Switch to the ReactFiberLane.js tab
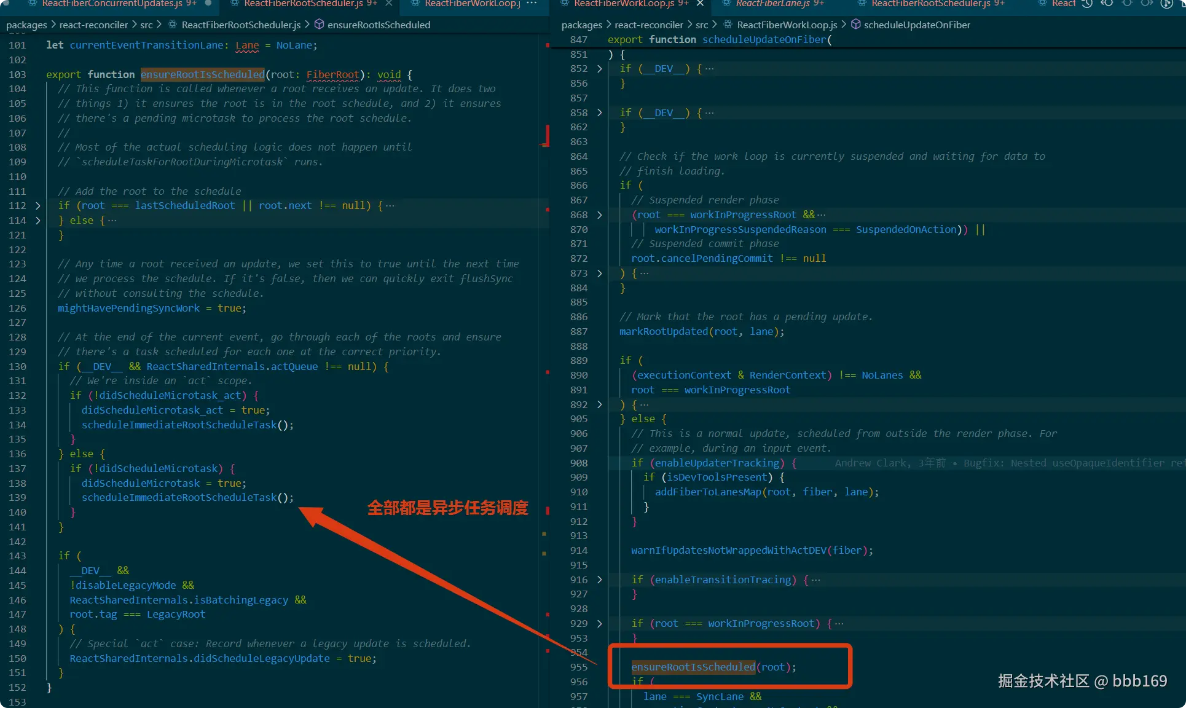 pyautogui.click(x=772, y=4)
